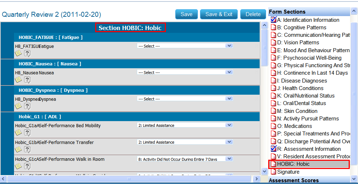Click the Form Sections panel header
This screenshot has width=358, height=184.
pyautogui.click(x=310, y=11)
